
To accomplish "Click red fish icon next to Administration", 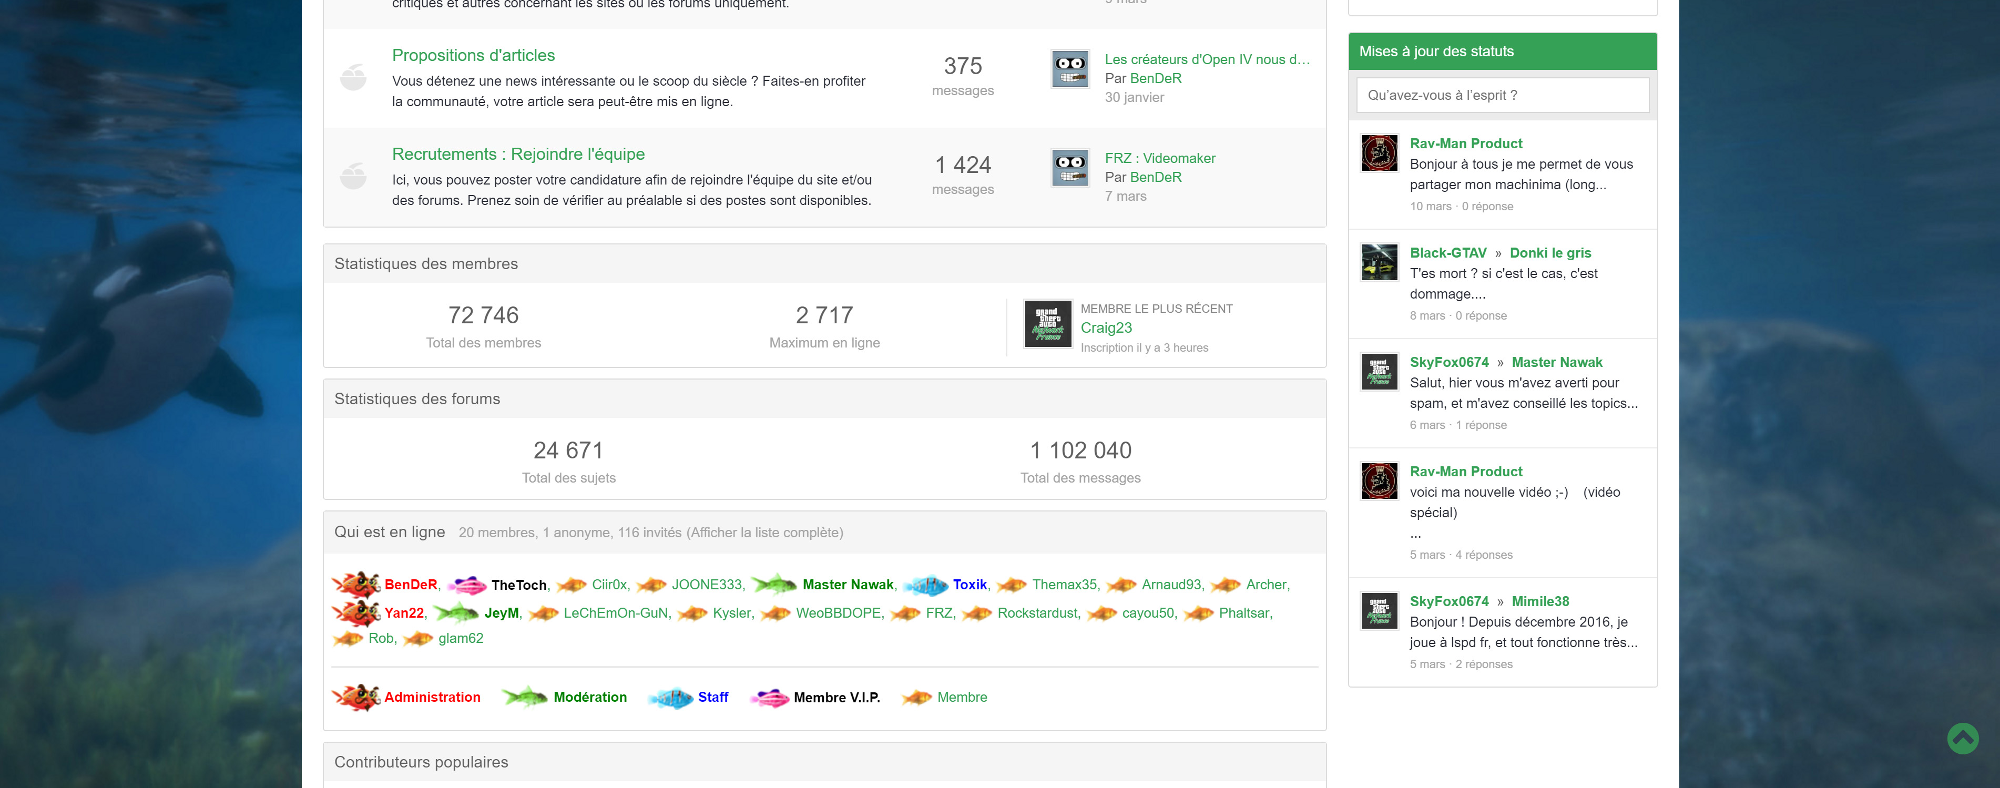I will [x=355, y=697].
